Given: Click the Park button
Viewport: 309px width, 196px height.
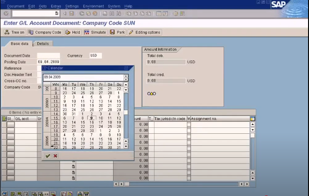Looking at the screenshot, I should (x=118, y=32).
